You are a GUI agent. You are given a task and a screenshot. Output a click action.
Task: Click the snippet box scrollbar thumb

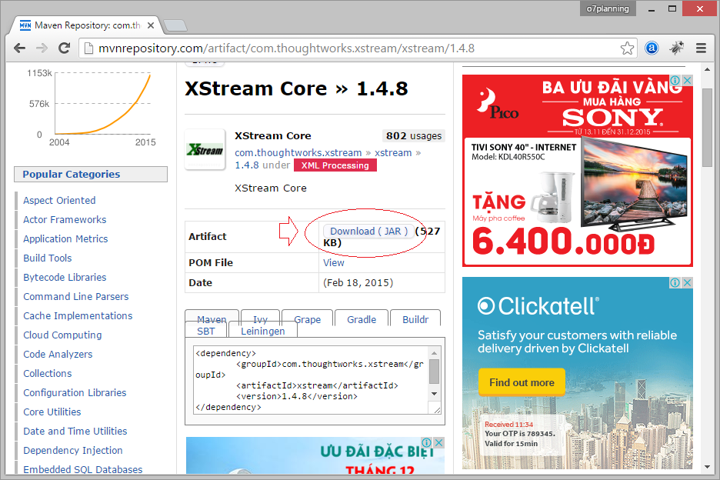click(x=435, y=371)
